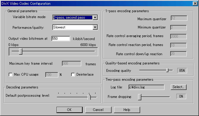Confirm settings with the OK button
The image size is (199, 116).
(x=69, y=110)
